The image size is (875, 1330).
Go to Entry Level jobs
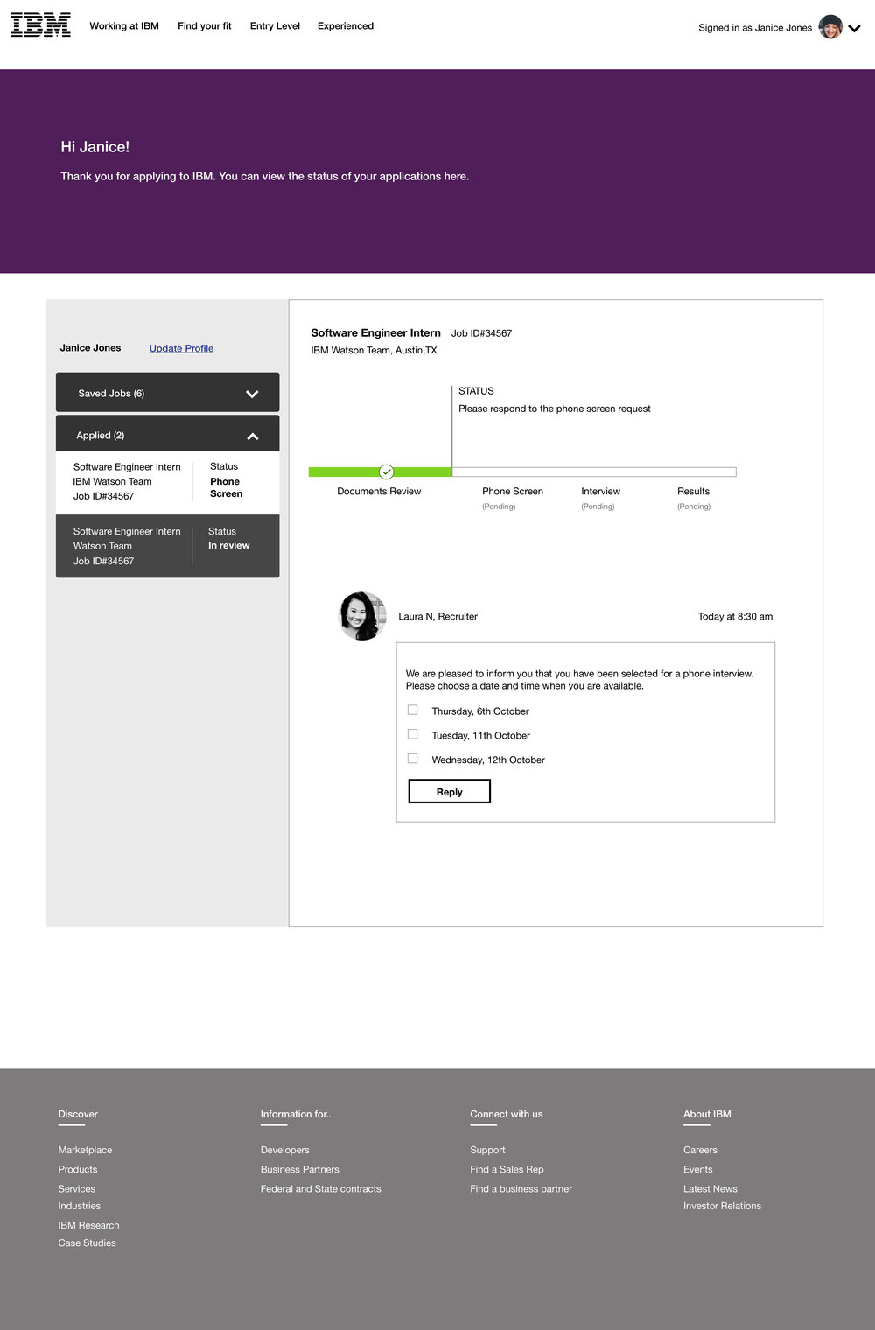pyautogui.click(x=275, y=26)
